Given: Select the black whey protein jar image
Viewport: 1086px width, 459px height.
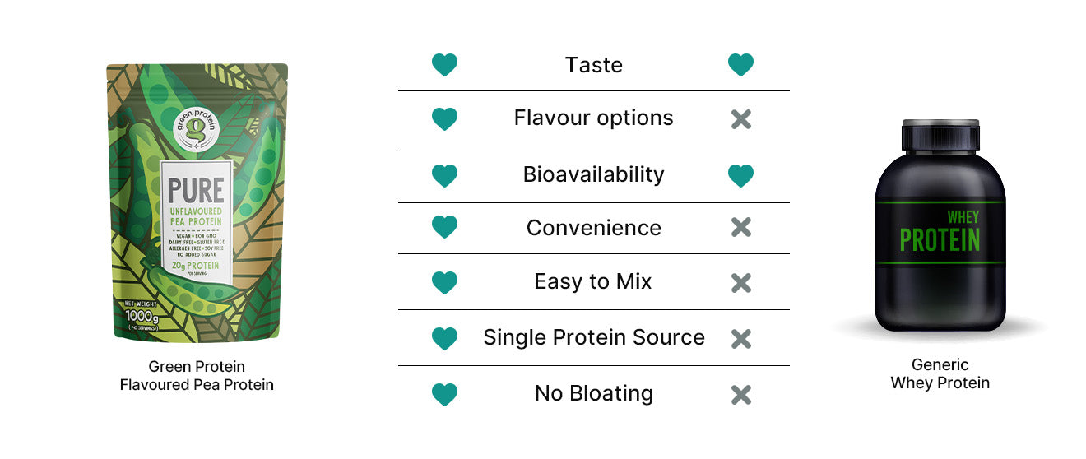Looking at the screenshot, I should point(940,226).
